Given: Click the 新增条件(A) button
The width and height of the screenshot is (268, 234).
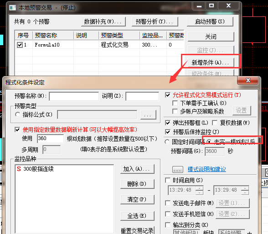Looking at the screenshot, I should tap(211, 62).
